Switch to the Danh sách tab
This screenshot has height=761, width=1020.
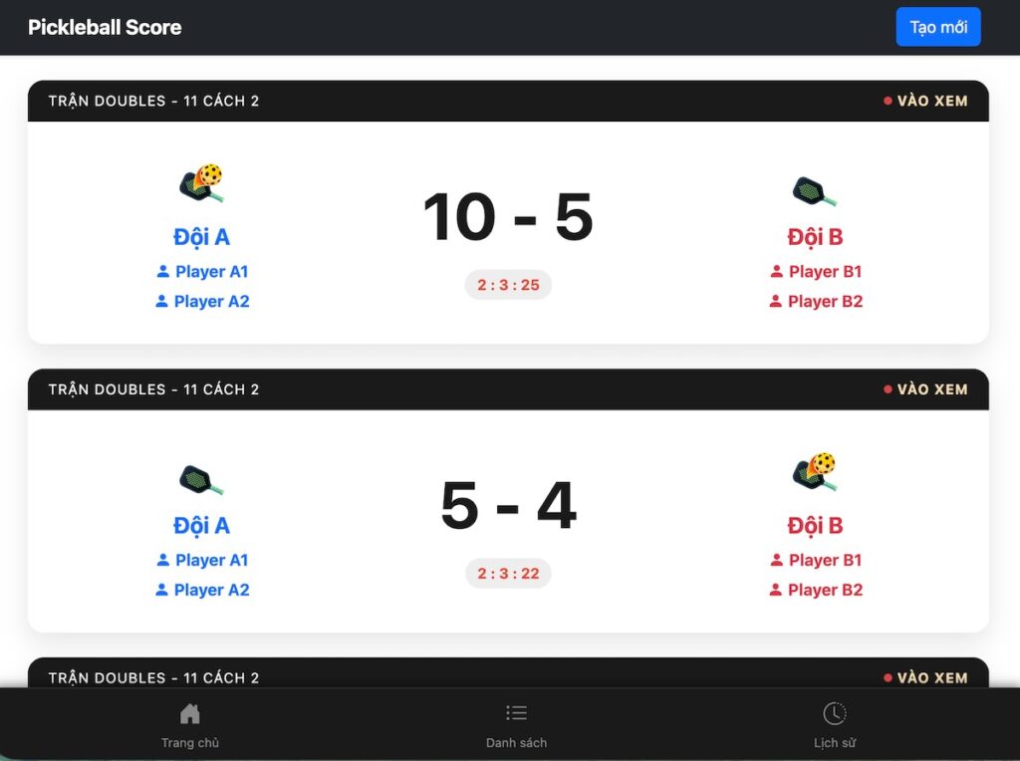coord(516,742)
